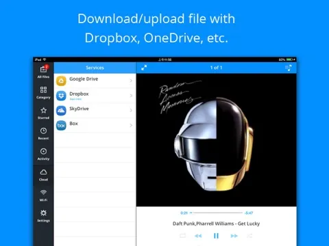Open the Activity section

pos(43,154)
